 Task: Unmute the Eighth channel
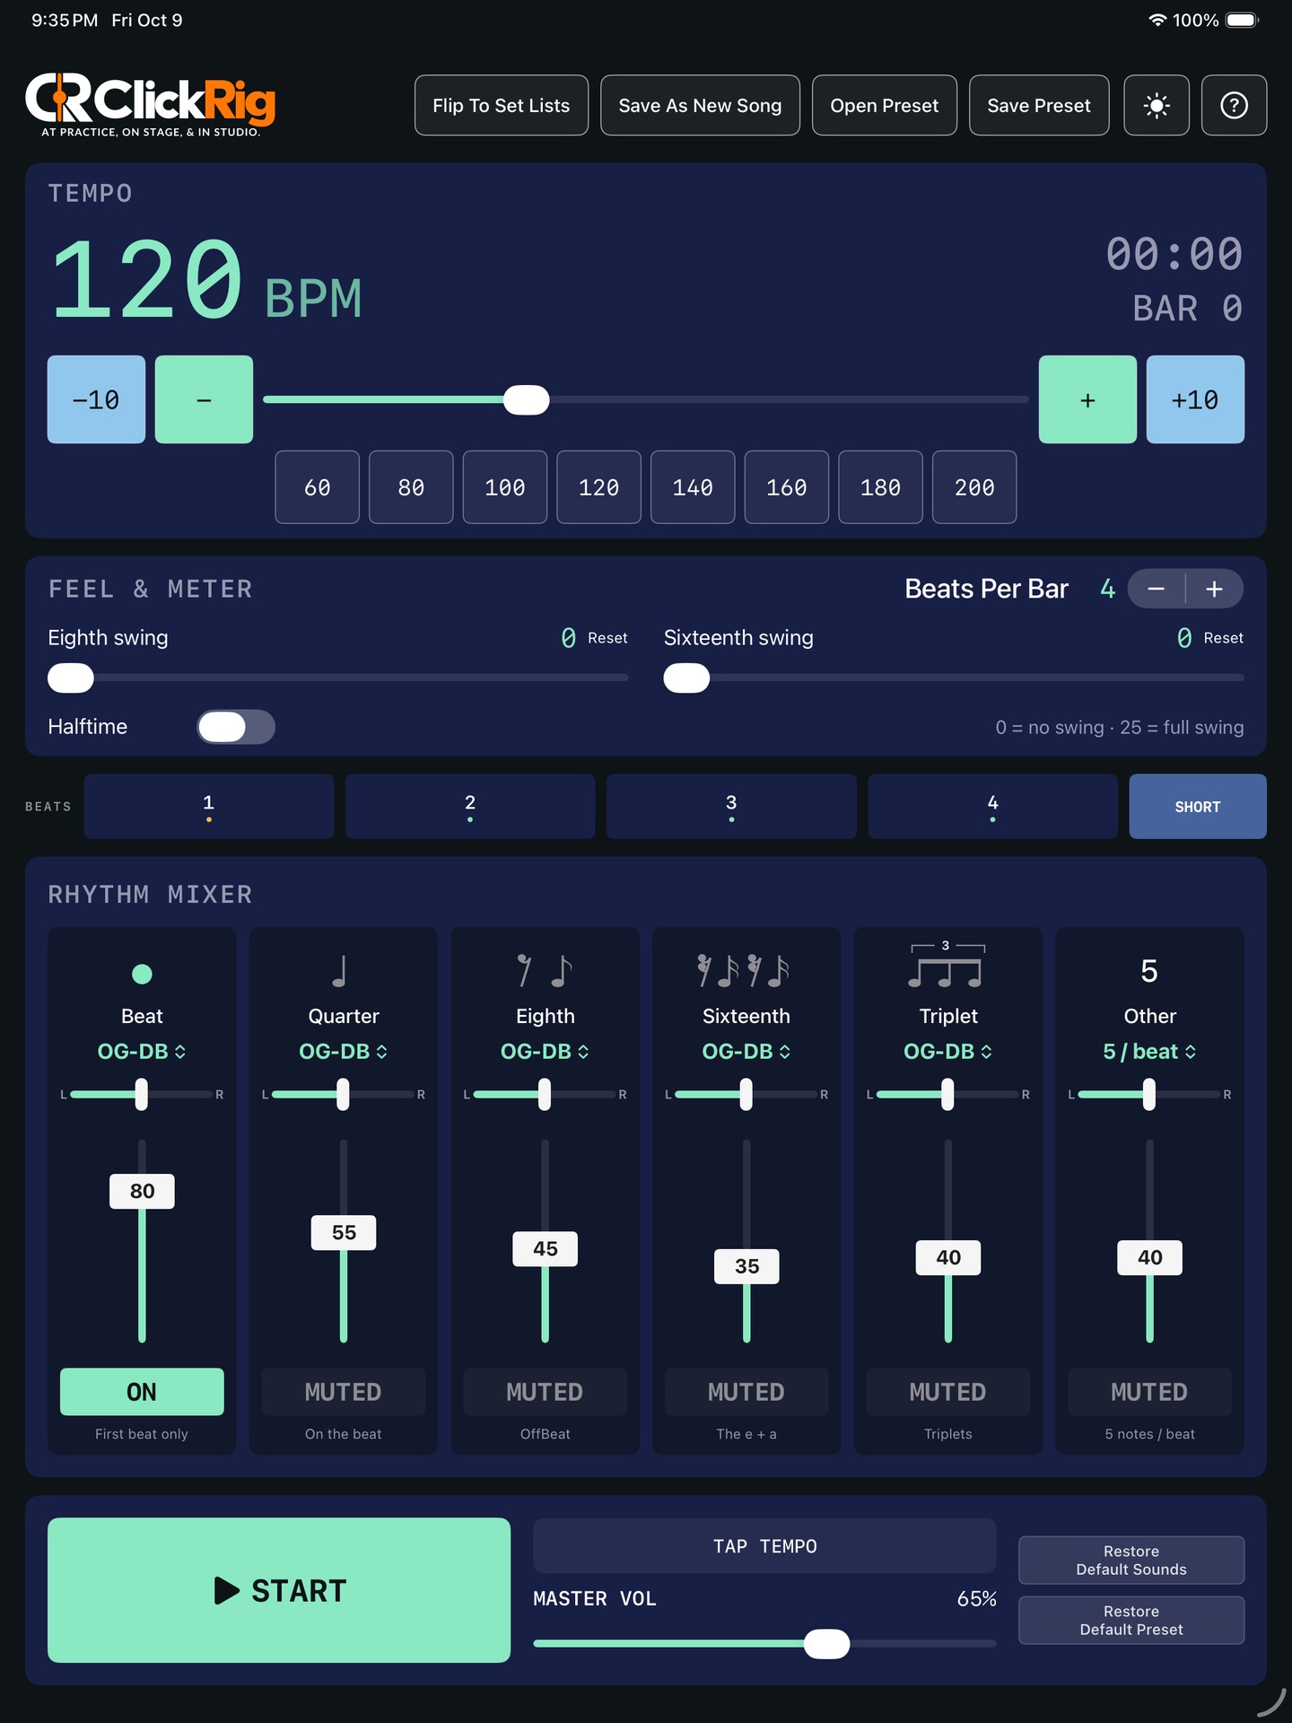pyautogui.click(x=545, y=1392)
